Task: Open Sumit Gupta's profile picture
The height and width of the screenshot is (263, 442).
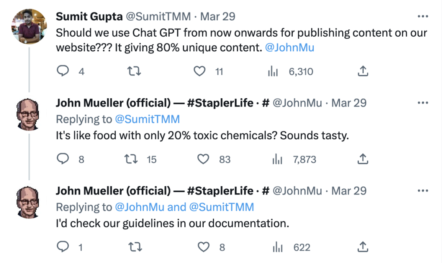Action: [x=29, y=26]
